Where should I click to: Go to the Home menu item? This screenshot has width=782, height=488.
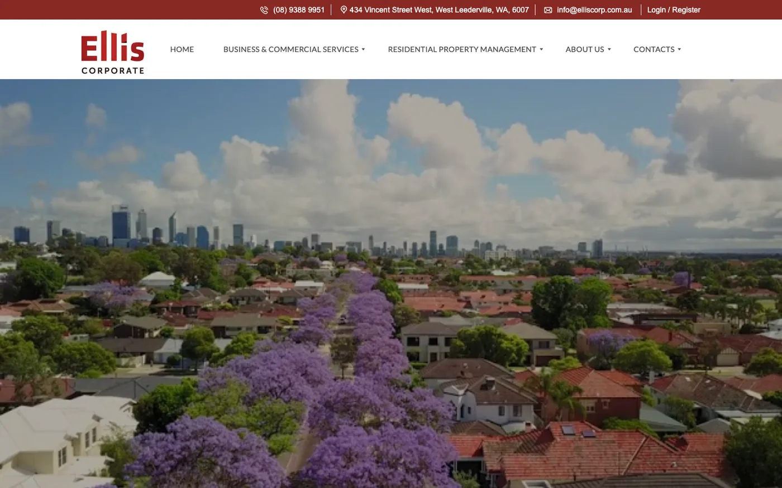pyautogui.click(x=182, y=49)
